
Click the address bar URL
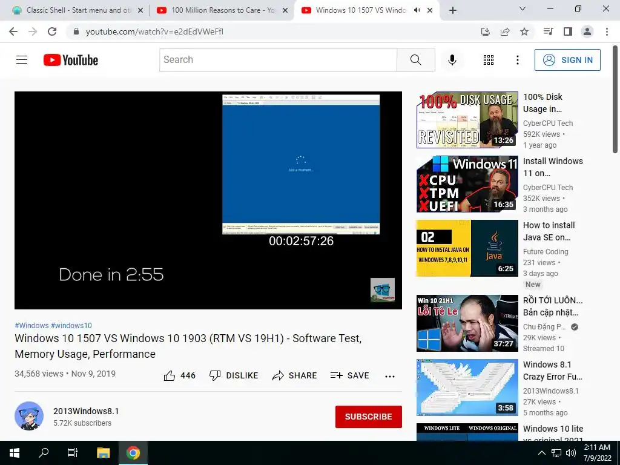click(x=154, y=31)
